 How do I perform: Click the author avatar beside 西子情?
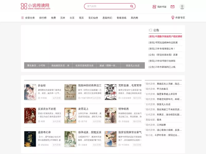click(79, 121)
